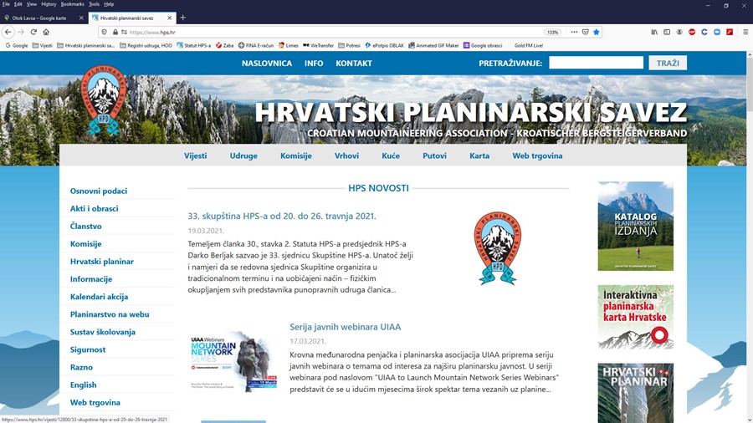This screenshot has width=753, height=423.
Task: Click the UIAA Mountain Network Series thumbnail
Action: pyautogui.click(x=233, y=363)
